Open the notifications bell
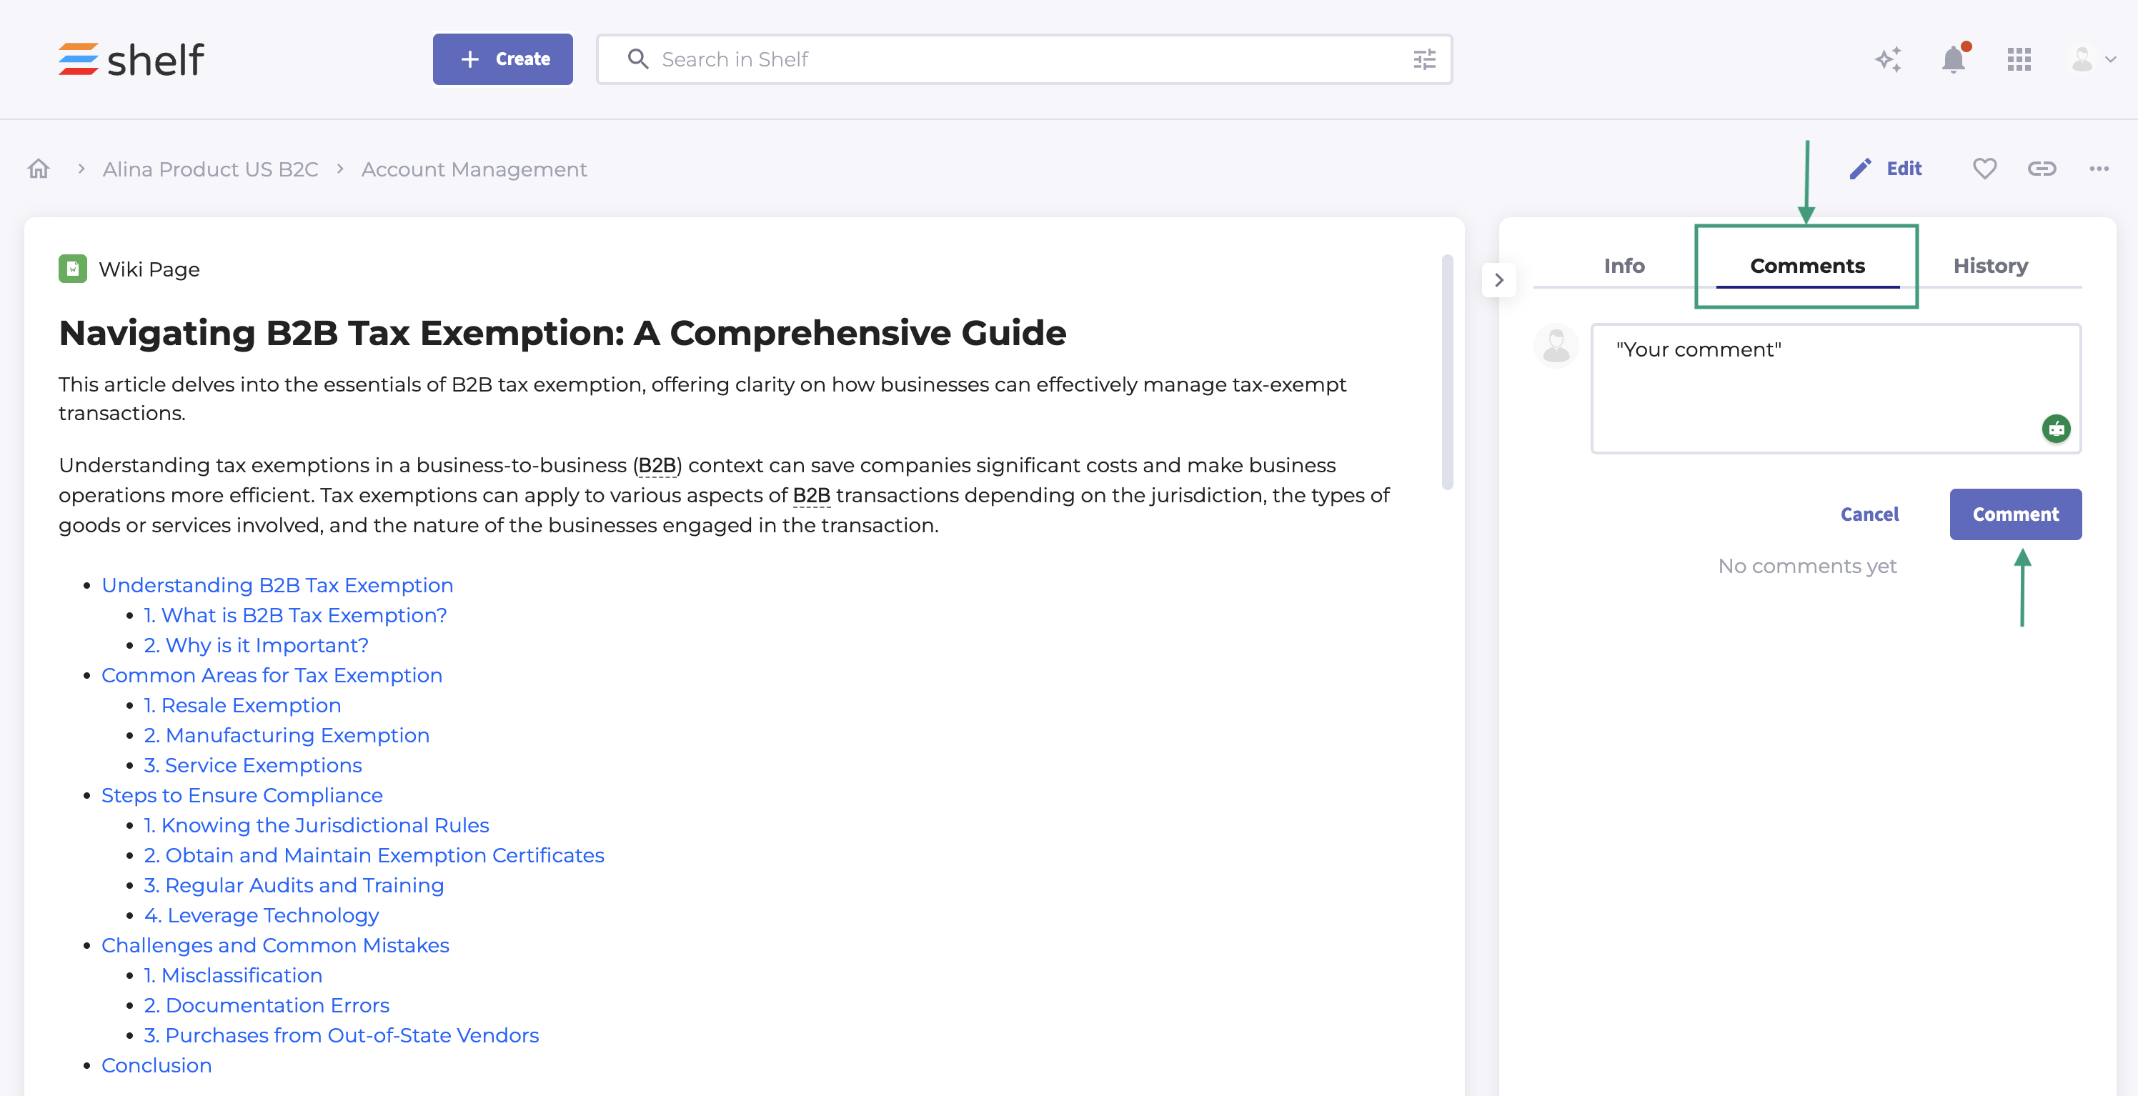 [x=1953, y=60]
